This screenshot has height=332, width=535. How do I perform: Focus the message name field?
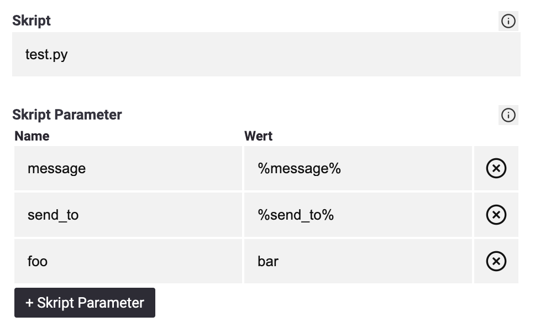128,168
